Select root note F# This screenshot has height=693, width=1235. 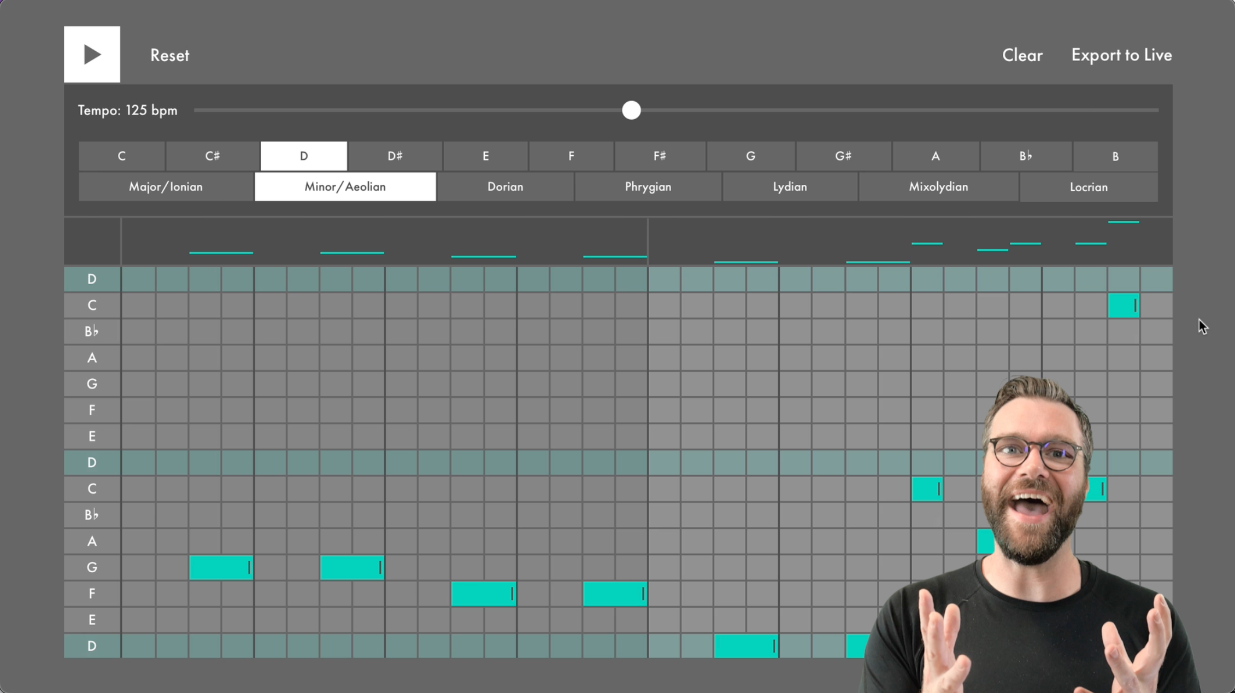point(660,156)
